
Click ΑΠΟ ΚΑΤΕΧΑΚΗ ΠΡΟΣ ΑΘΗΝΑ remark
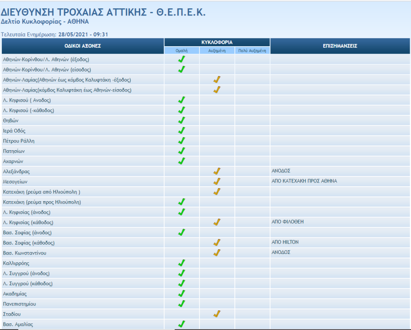click(x=304, y=181)
